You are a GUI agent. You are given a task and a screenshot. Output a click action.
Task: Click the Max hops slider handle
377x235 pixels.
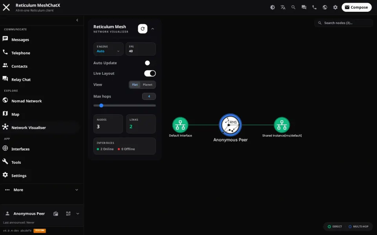[x=101, y=105]
